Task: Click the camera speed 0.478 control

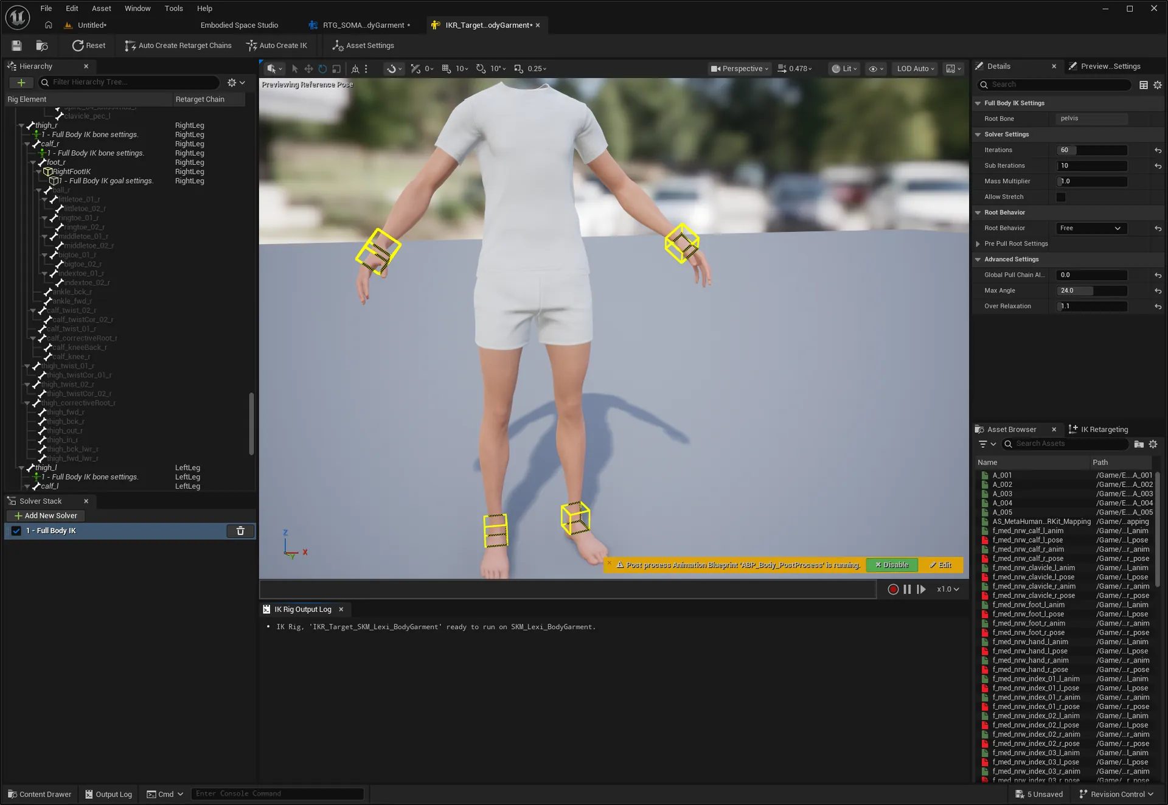Action: pyautogui.click(x=795, y=69)
